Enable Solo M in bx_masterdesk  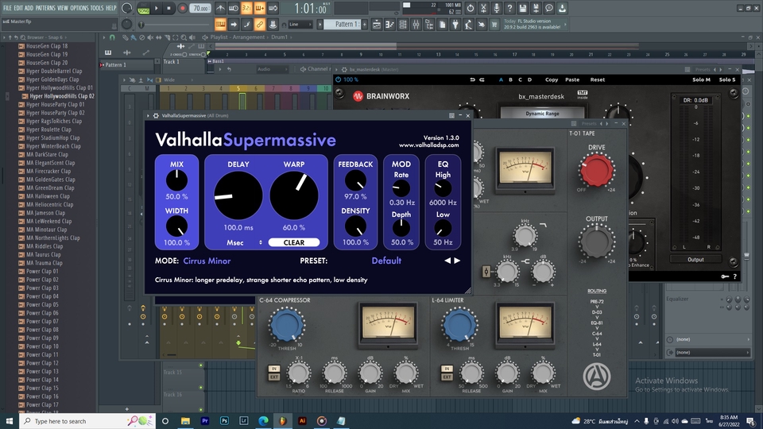(x=701, y=79)
